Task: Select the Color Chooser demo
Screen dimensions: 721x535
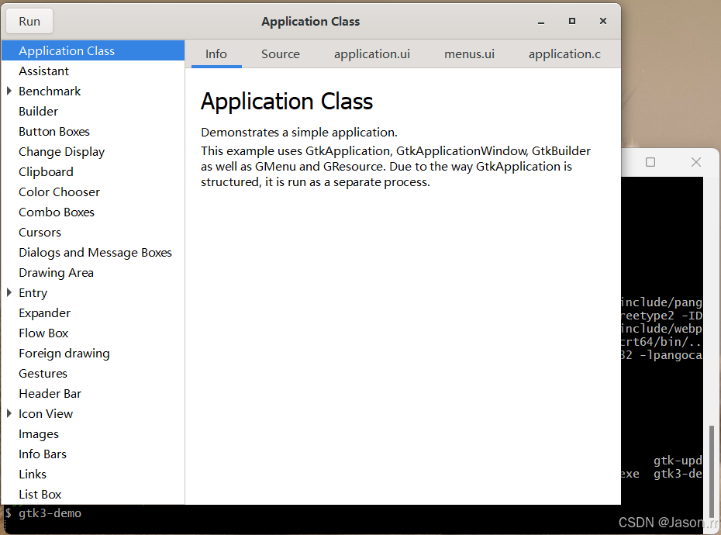Action: [x=93, y=192]
